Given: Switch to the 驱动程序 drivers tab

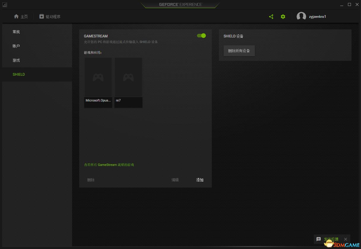Looking at the screenshot, I should 50,17.
